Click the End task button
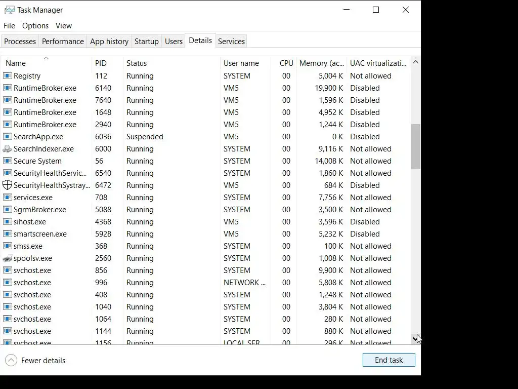 (x=389, y=360)
